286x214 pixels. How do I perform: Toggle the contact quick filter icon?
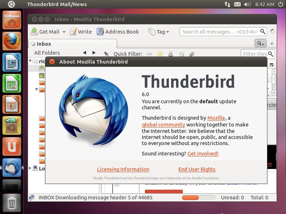[x=171, y=54]
